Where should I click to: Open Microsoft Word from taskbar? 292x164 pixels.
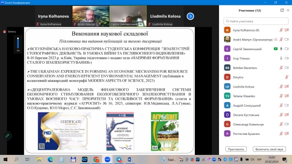(130, 159)
